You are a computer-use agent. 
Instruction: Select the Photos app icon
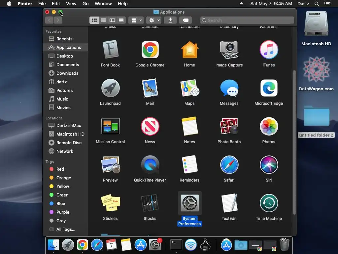(269, 126)
